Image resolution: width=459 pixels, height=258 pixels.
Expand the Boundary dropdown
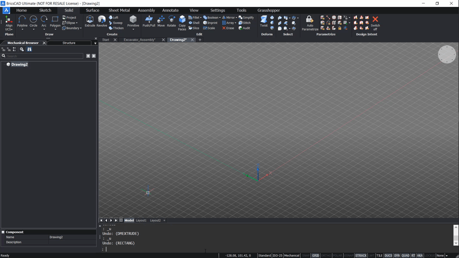pyautogui.click(x=81, y=28)
